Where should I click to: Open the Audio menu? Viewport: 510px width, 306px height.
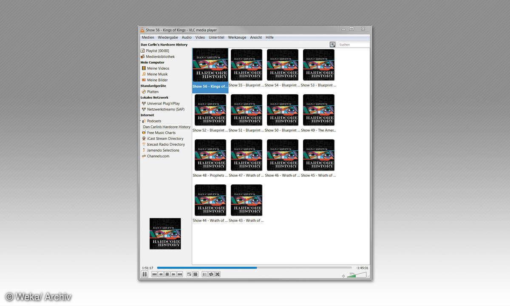tap(187, 37)
